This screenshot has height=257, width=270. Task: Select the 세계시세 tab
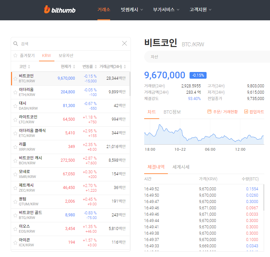[x=181, y=167]
